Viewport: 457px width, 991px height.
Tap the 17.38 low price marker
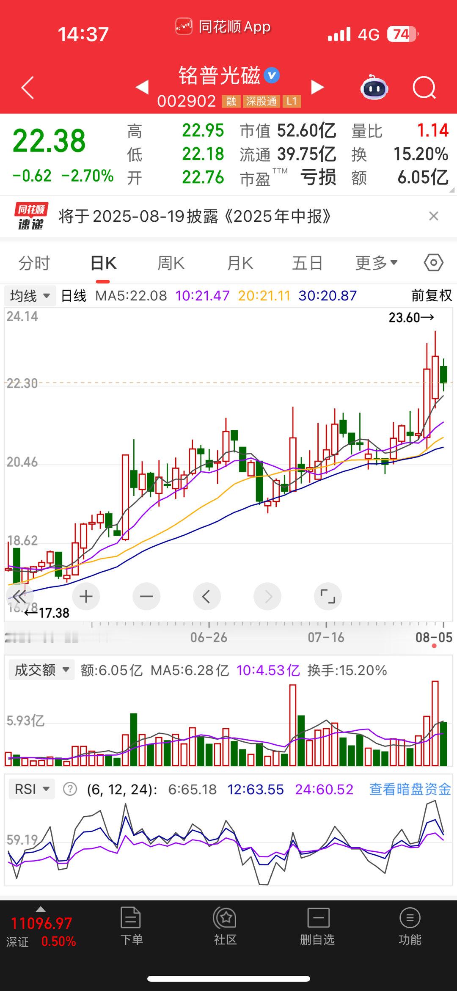tap(47, 613)
